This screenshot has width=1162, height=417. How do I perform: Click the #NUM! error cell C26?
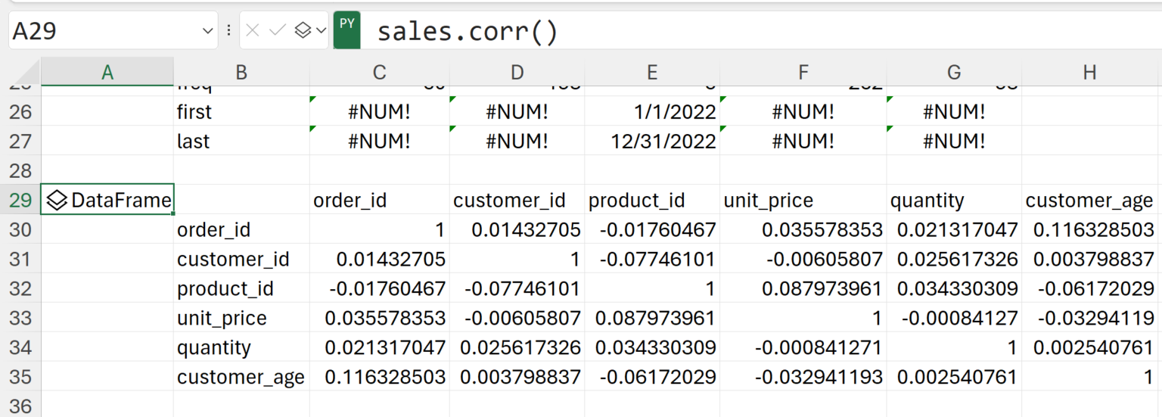379,112
